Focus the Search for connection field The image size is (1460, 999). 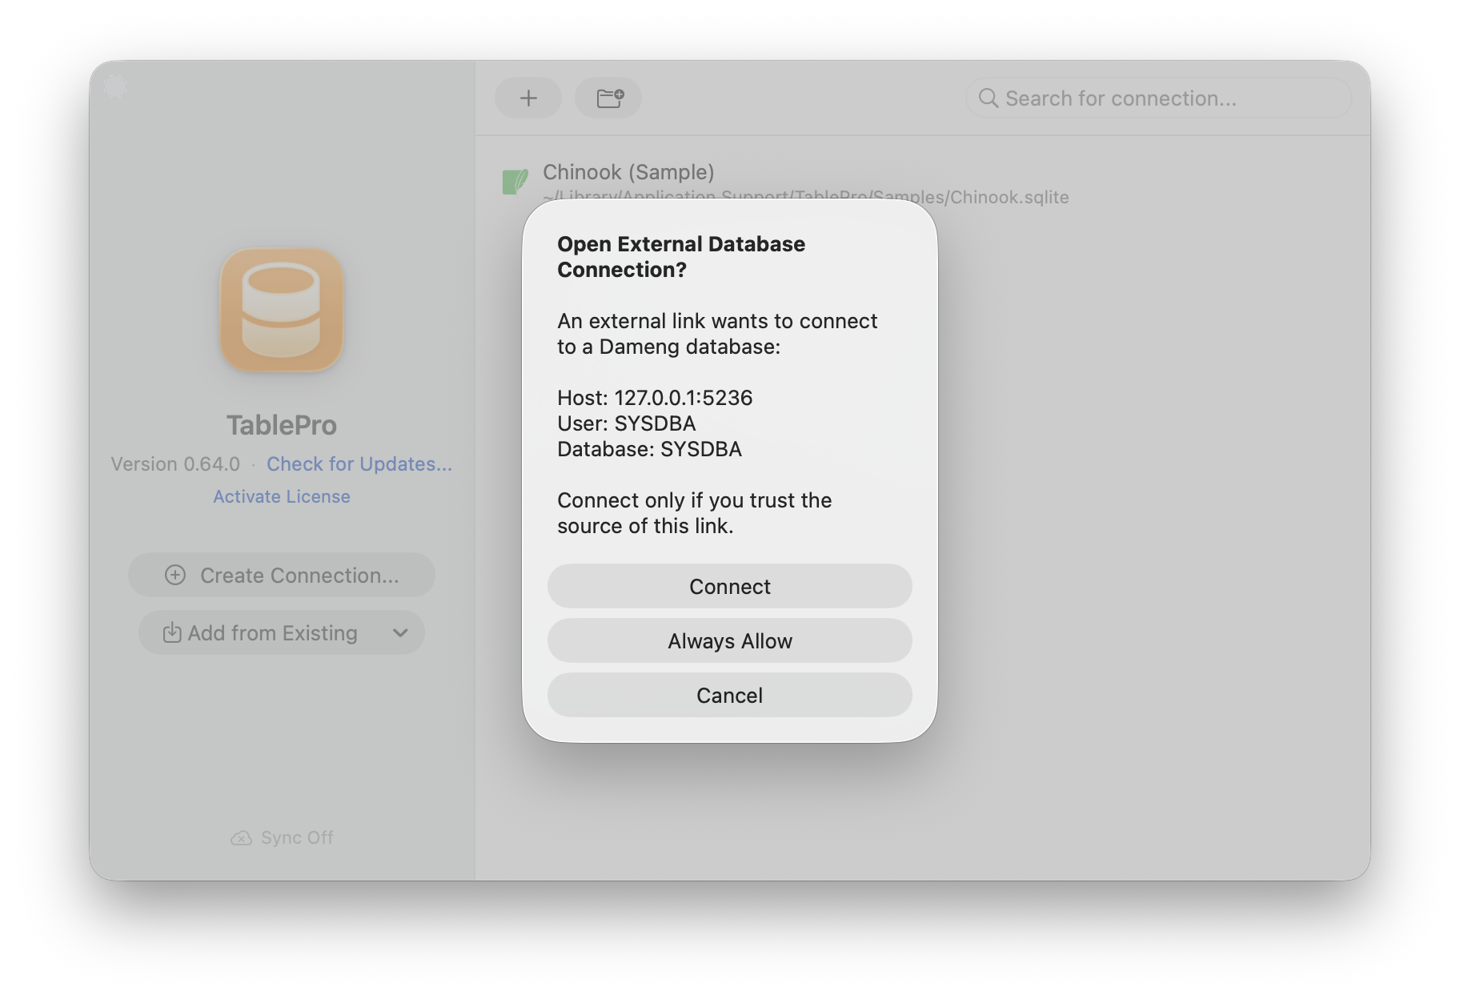tap(1158, 98)
